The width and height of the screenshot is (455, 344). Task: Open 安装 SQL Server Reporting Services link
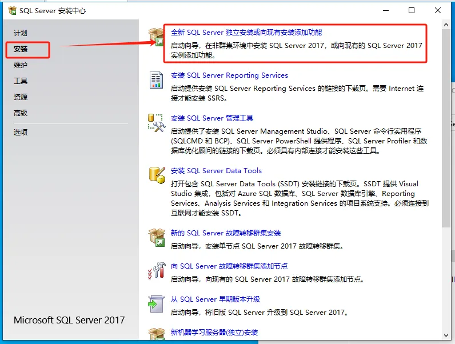pyautogui.click(x=229, y=75)
